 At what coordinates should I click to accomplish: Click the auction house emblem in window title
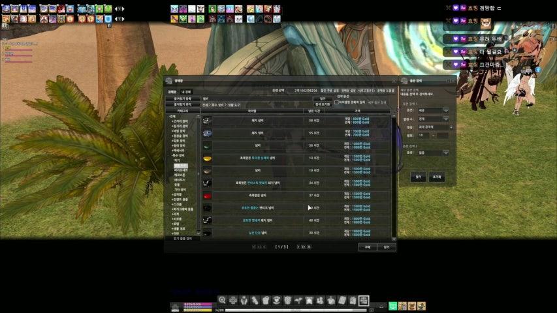169,81
